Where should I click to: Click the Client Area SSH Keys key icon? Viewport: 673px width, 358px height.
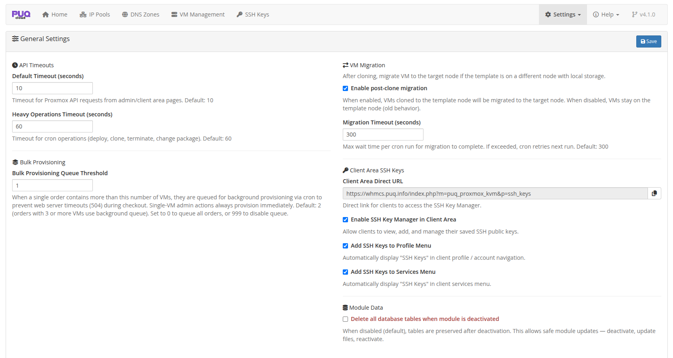coord(346,170)
